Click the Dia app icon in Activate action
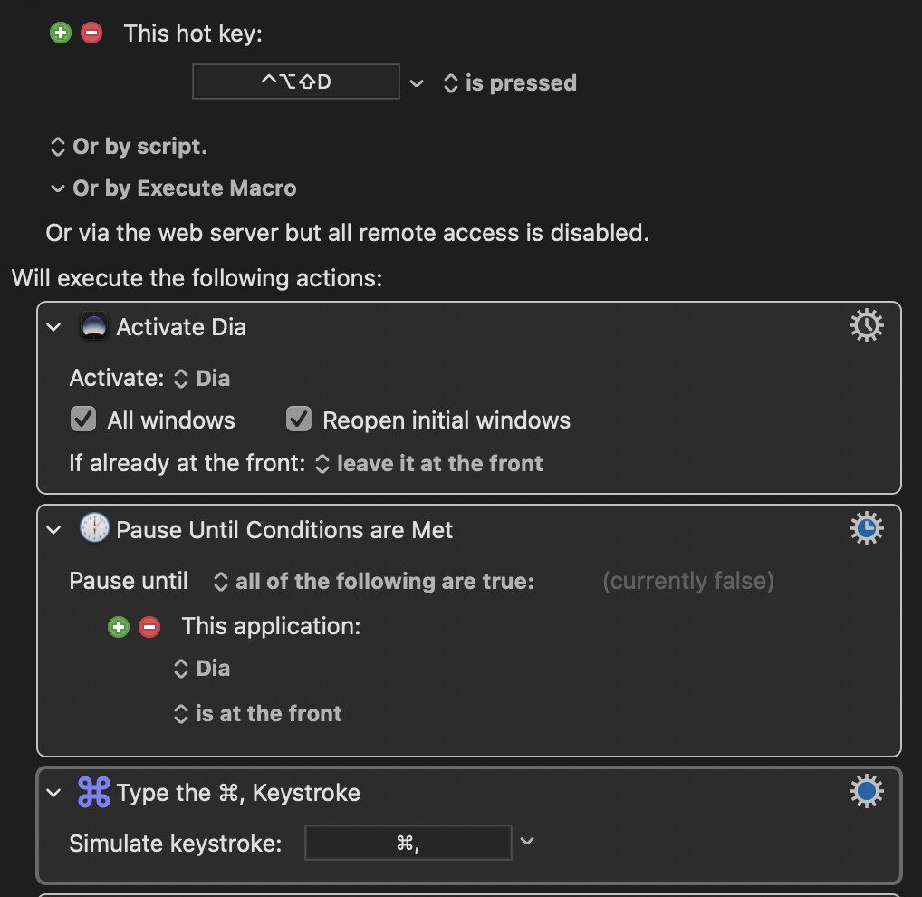The height and width of the screenshot is (897, 922). 94,326
